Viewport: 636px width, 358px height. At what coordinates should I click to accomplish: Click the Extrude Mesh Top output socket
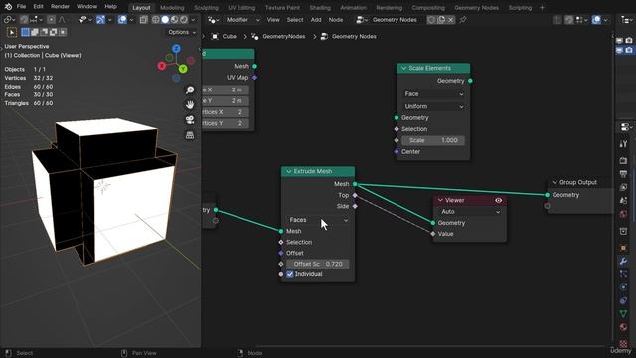pyautogui.click(x=355, y=195)
